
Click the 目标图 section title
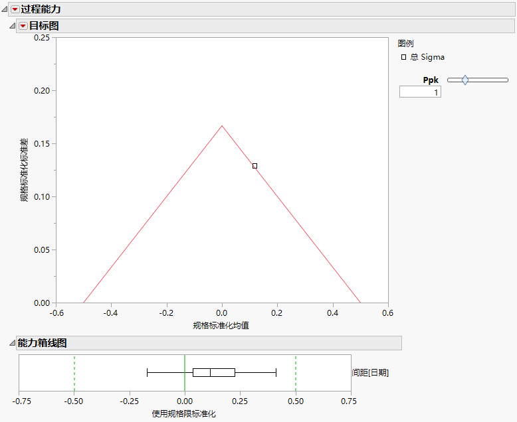click(x=44, y=26)
